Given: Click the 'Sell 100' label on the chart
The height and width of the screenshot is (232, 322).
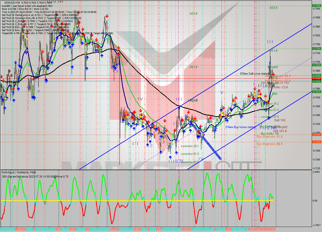Looking at the screenshot, I should (280, 120).
